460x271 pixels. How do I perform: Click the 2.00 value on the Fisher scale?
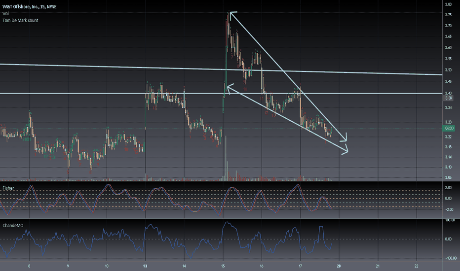[x=448, y=188]
